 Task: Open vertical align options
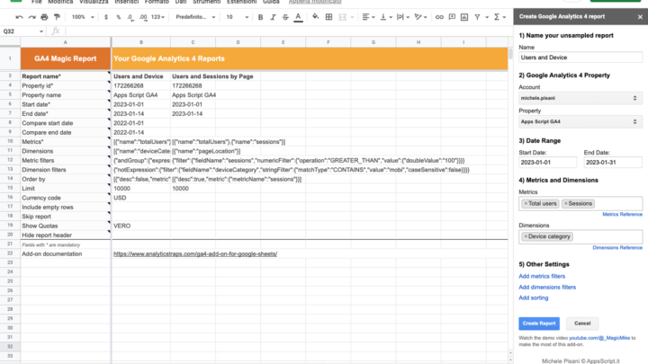386,17
